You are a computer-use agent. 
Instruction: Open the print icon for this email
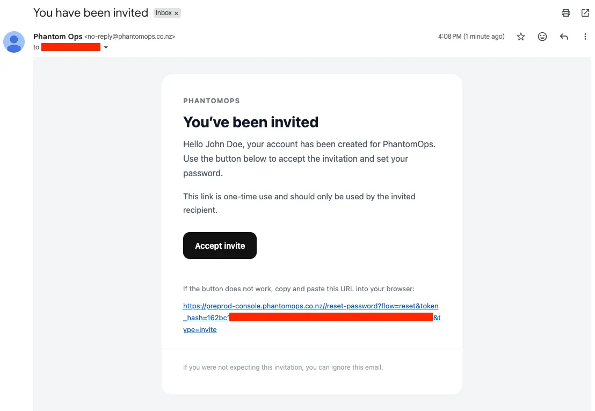[565, 12]
